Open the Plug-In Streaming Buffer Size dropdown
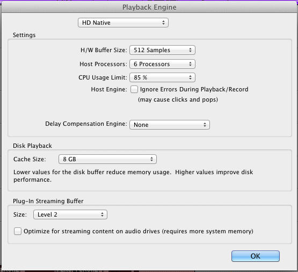Image resolution: width=298 pixels, height=272 pixels. [x=70, y=214]
